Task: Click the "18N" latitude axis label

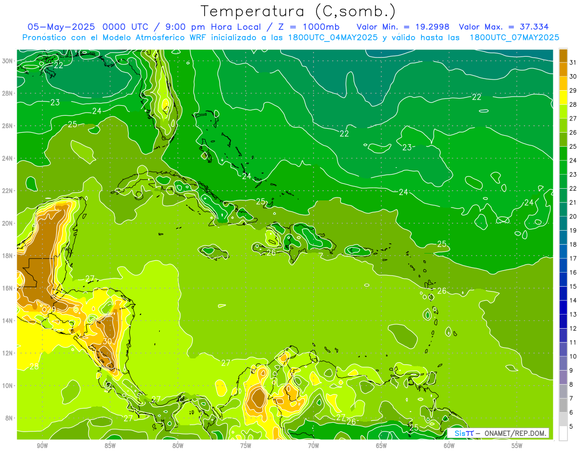Action: [8, 255]
